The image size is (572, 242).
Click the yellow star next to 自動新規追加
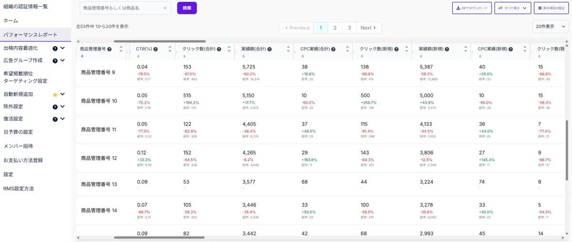click(x=55, y=95)
